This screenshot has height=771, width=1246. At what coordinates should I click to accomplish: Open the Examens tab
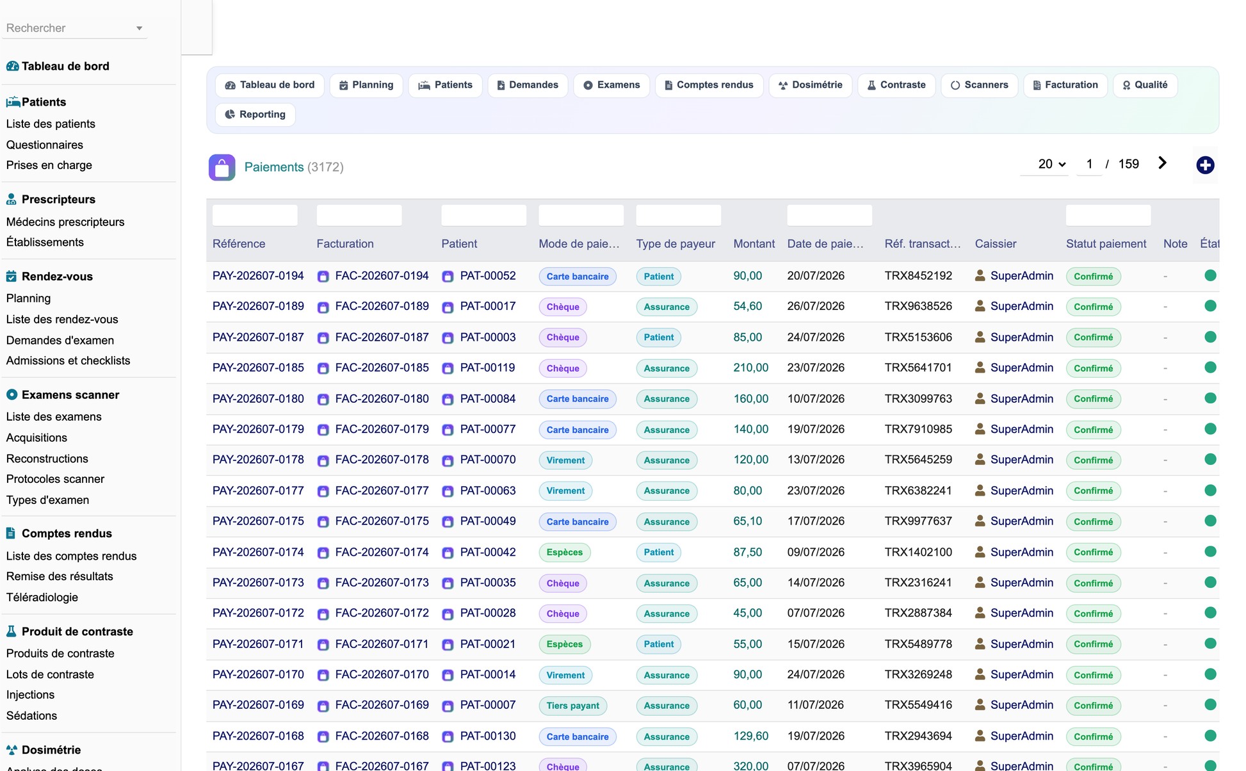[611, 85]
